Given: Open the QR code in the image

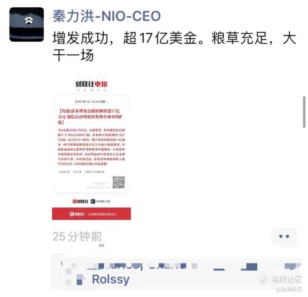Looking at the screenshot, I should [119, 182].
